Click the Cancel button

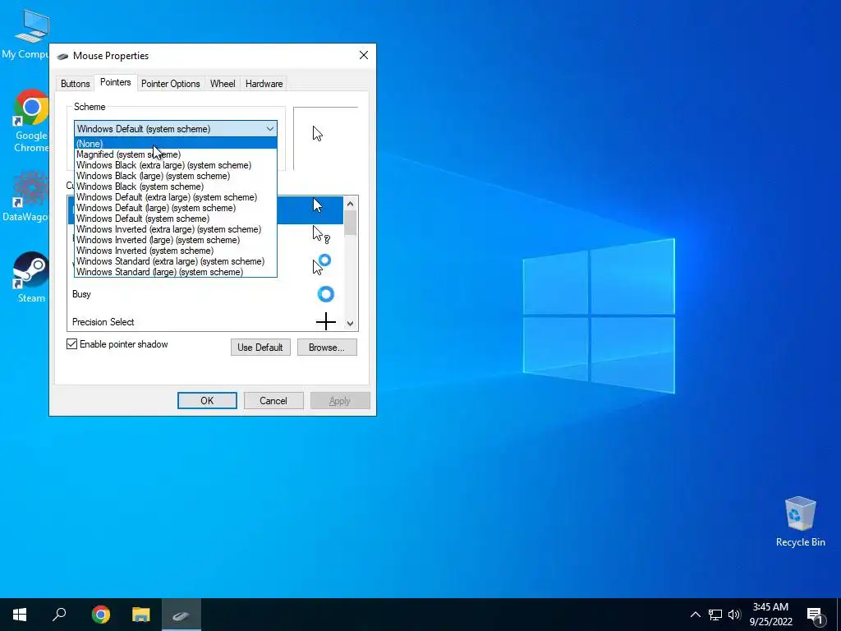(x=273, y=400)
